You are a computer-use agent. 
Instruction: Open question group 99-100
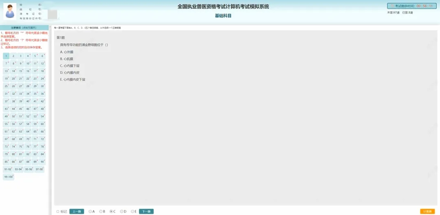tap(9, 177)
